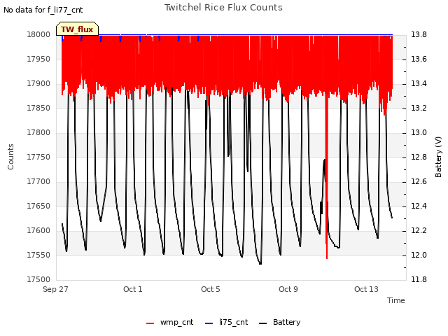The image size is (448, 336).
Task: Click the Sep 27 x-axis tick label
Action: pos(55,289)
